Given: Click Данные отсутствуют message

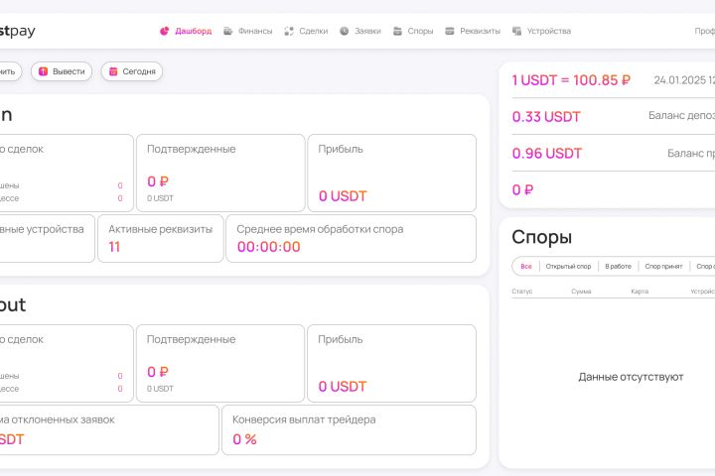Looking at the screenshot, I should (x=632, y=377).
